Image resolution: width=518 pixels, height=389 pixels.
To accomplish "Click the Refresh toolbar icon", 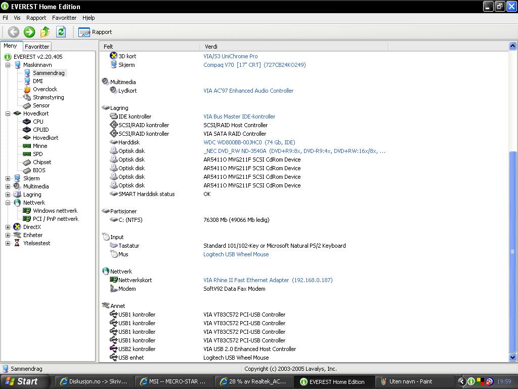I will [x=61, y=32].
